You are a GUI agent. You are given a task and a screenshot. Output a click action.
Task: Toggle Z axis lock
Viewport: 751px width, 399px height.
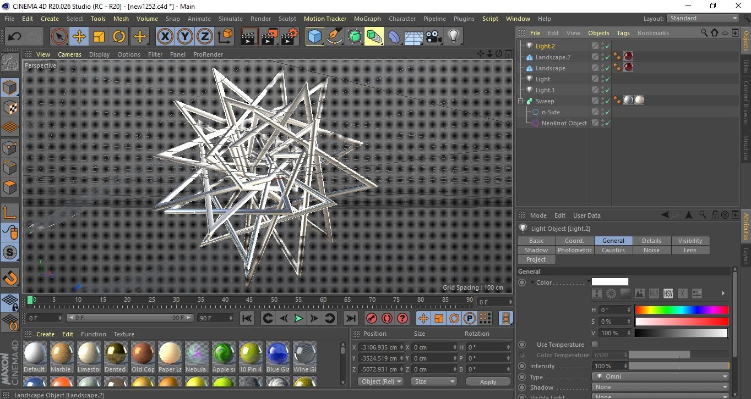(204, 37)
